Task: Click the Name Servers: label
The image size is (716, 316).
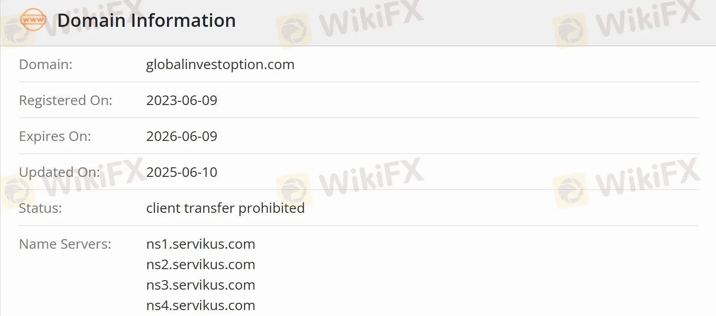Action: [x=65, y=244]
